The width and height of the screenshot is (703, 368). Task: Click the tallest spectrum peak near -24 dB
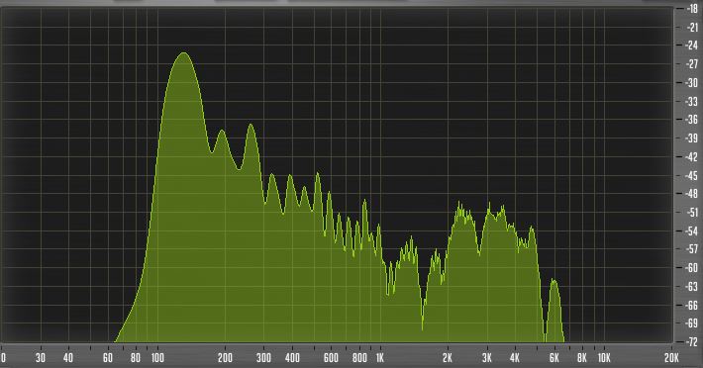click(183, 53)
